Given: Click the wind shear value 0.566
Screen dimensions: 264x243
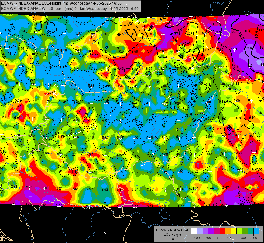Looking at the screenshot, I should tap(74, 189).
